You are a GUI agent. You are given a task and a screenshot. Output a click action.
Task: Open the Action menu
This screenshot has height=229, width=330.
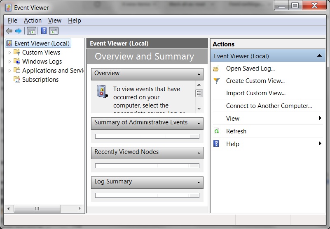tap(33, 21)
